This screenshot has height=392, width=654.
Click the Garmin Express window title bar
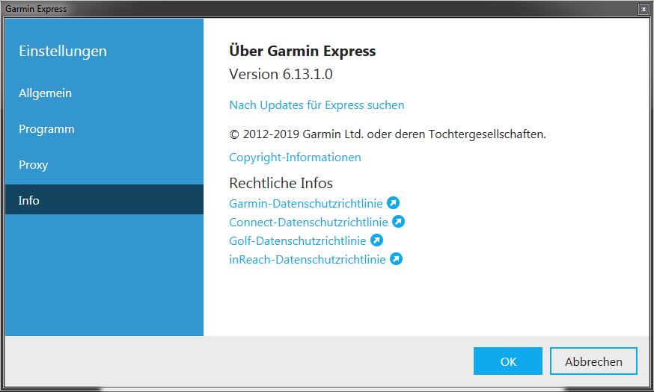(299, 9)
